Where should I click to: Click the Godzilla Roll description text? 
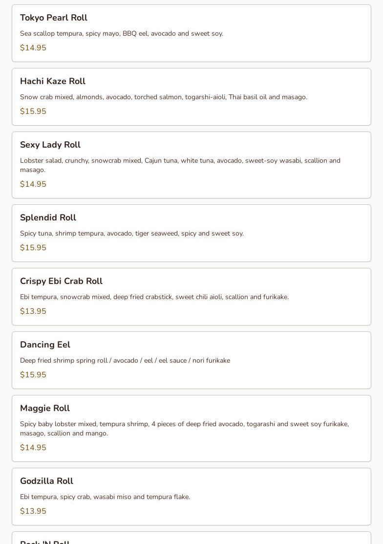pos(105,497)
